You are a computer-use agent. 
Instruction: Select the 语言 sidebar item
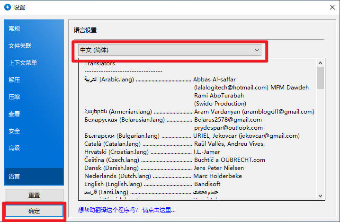click(x=14, y=177)
